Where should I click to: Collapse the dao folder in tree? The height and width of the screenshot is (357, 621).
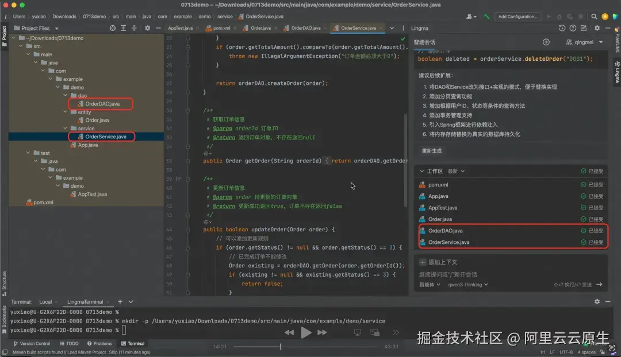66,96
